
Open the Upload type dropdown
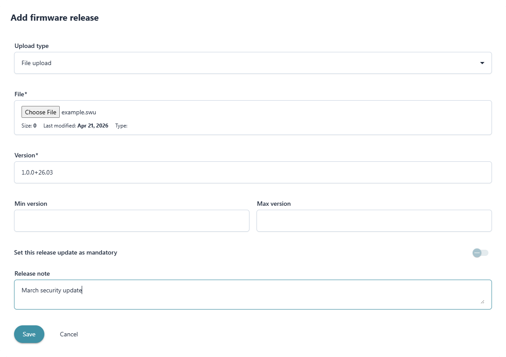click(x=253, y=63)
